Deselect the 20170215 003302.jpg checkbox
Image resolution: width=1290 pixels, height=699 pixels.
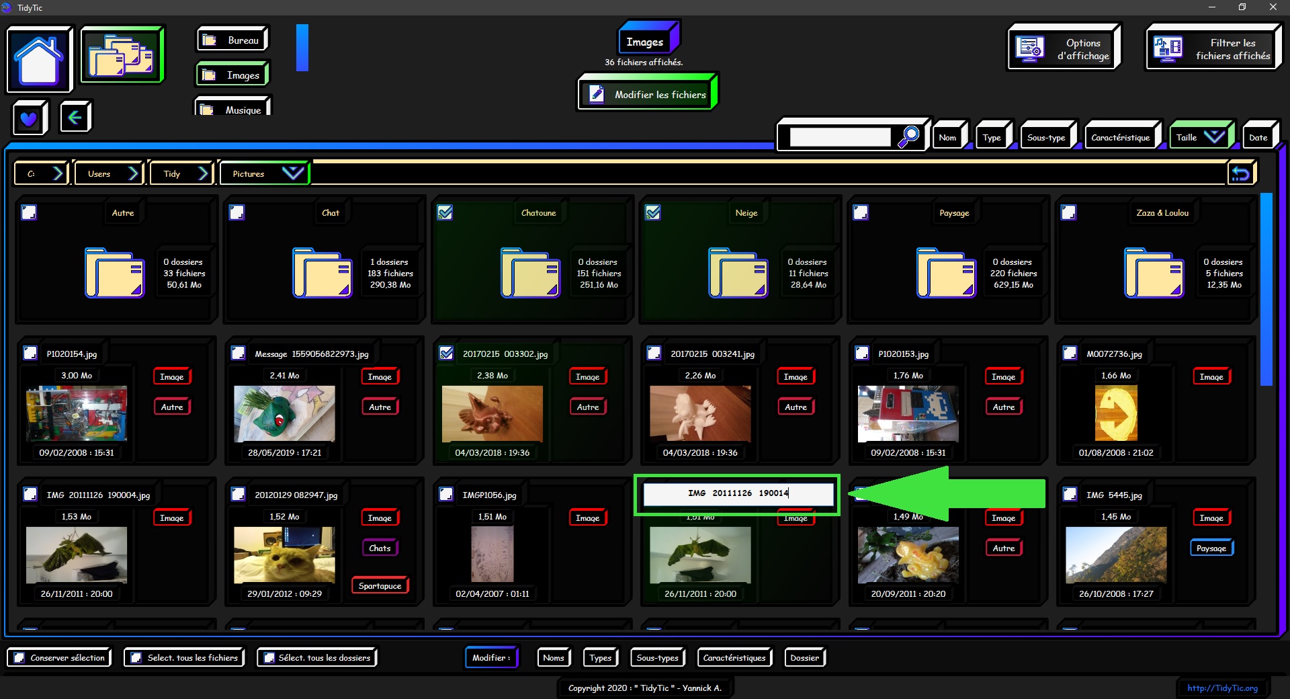tap(446, 354)
